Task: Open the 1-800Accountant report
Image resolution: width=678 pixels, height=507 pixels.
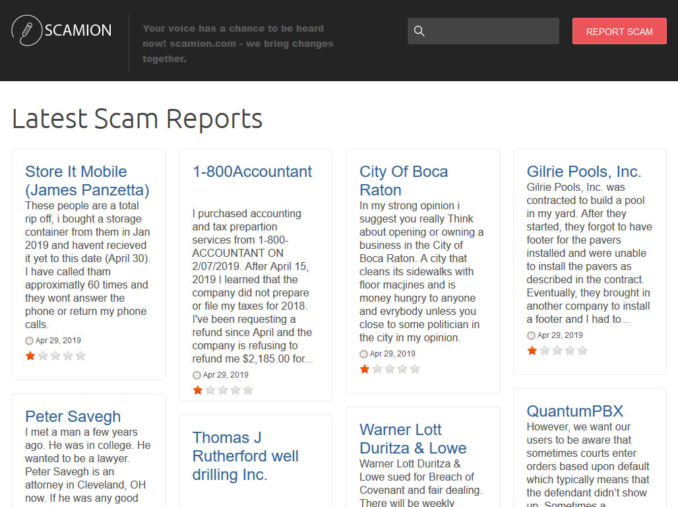Action: (x=252, y=172)
